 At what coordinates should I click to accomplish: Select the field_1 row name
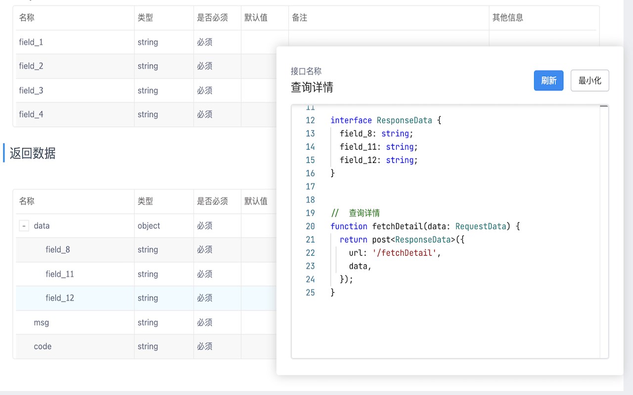click(31, 42)
